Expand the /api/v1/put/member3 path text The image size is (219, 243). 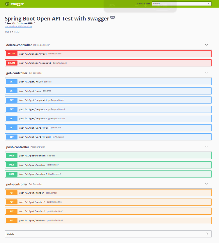[32, 220]
